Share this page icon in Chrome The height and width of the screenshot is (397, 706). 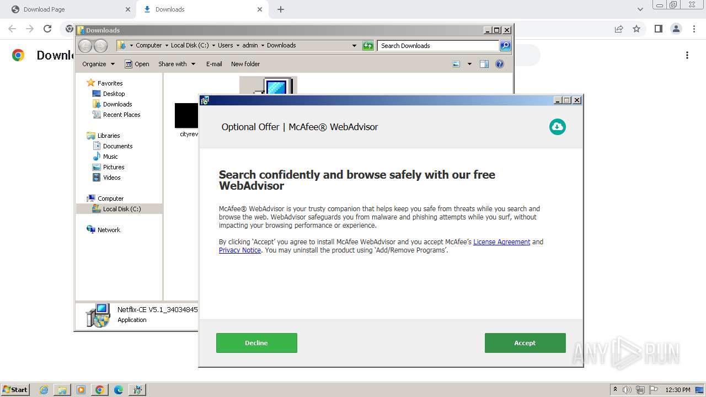coord(619,29)
